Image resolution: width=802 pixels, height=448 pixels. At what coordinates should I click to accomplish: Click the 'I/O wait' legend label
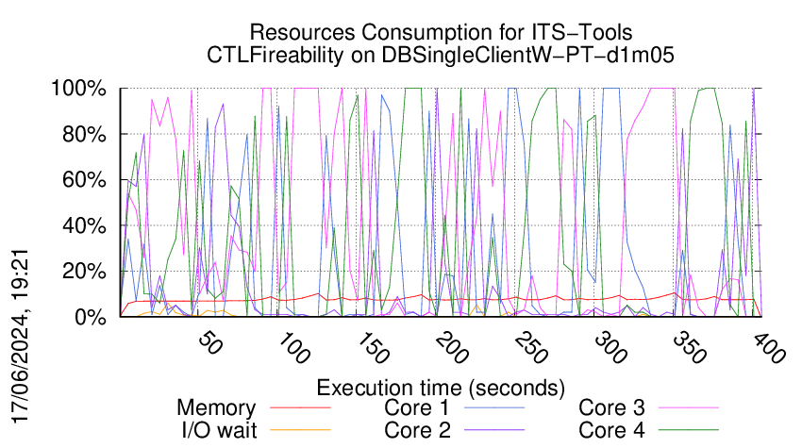[x=219, y=430]
